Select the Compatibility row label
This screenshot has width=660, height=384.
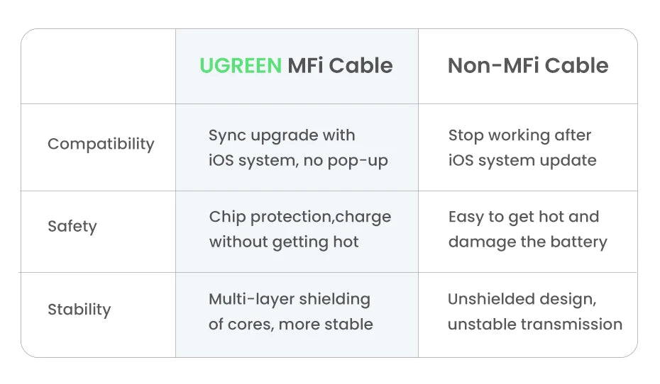pos(101,144)
